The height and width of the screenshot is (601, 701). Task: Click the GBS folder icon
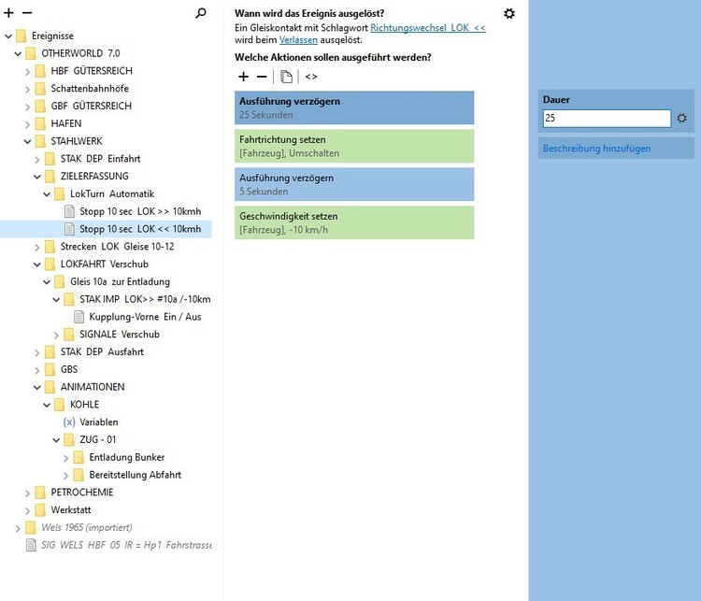50,369
